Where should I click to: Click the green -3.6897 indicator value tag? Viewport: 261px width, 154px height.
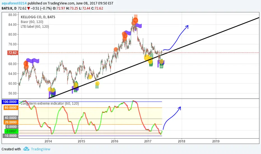(11, 131)
